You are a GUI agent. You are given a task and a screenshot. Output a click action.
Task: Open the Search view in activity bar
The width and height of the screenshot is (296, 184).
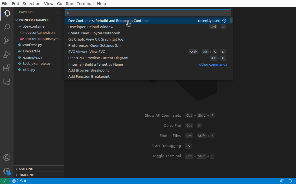(x=7, y=27)
